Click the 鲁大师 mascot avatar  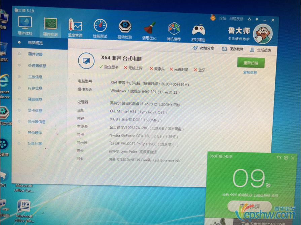pos(263,34)
